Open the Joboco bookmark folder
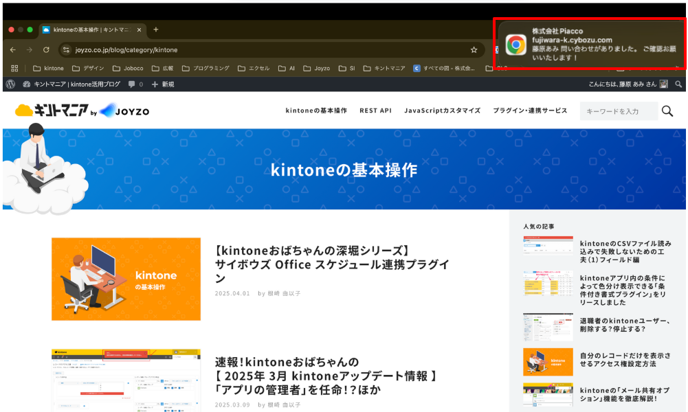This screenshot has height=412, width=688. tap(128, 69)
